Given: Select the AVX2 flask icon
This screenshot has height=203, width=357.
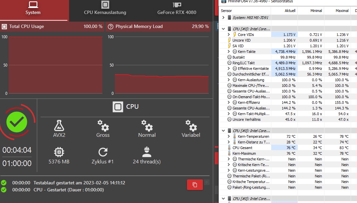Looking at the screenshot, I should click(x=59, y=125).
